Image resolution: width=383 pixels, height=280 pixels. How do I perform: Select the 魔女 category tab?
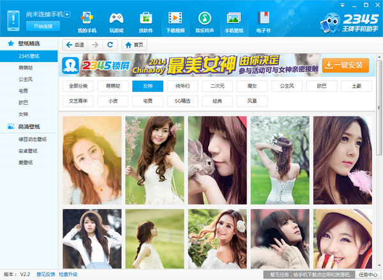[x=252, y=86]
